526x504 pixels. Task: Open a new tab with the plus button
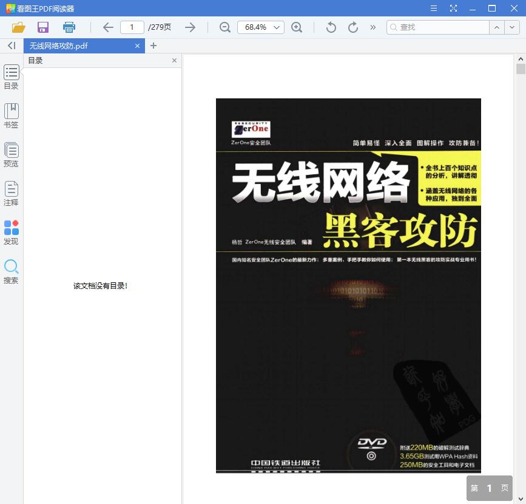[x=153, y=46]
